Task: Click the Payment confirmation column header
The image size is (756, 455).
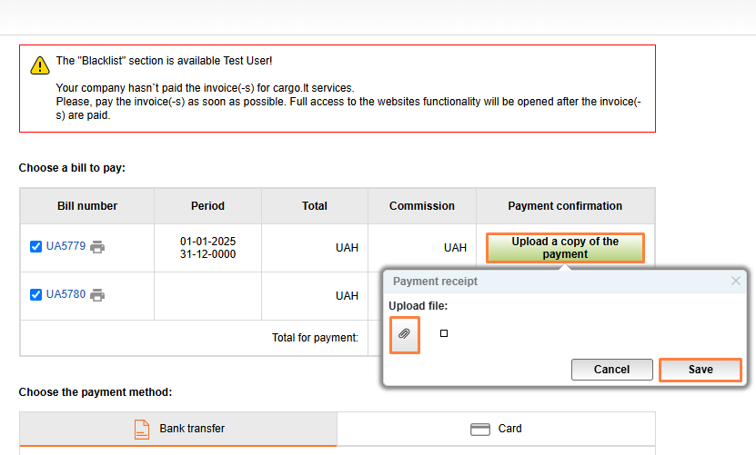Action: 565,206
